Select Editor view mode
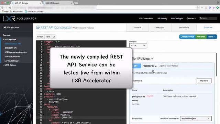Screen dimensions: 220x124 tap(40, 37)
